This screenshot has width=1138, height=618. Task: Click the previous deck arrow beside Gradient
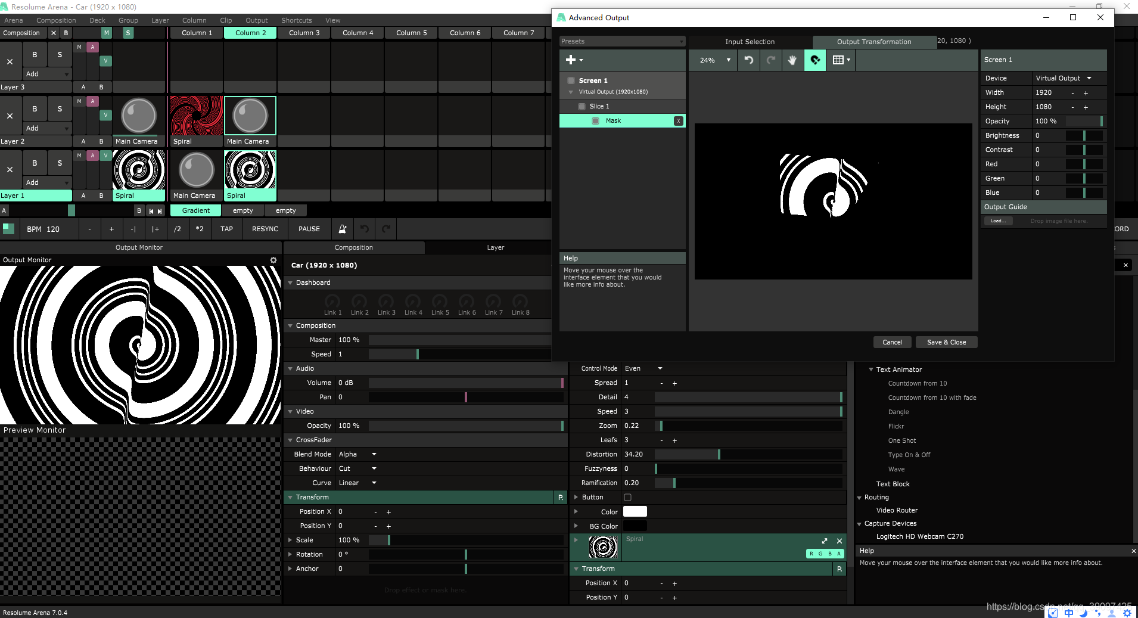[x=151, y=211]
